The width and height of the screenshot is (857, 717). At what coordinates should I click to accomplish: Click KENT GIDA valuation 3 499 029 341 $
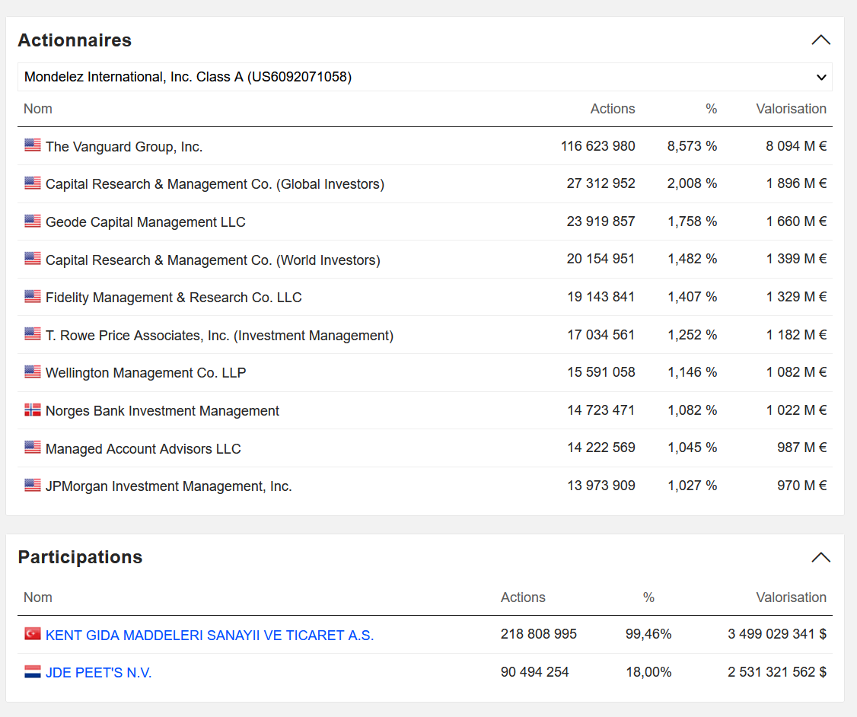776,634
